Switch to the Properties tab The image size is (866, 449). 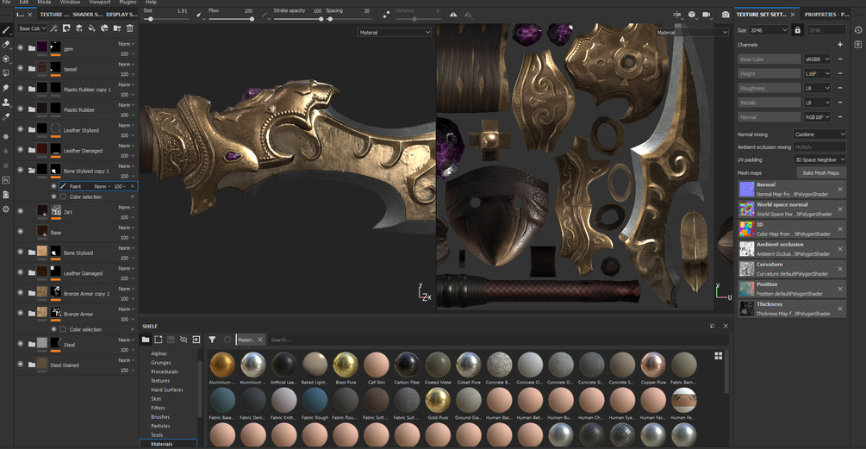point(826,15)
